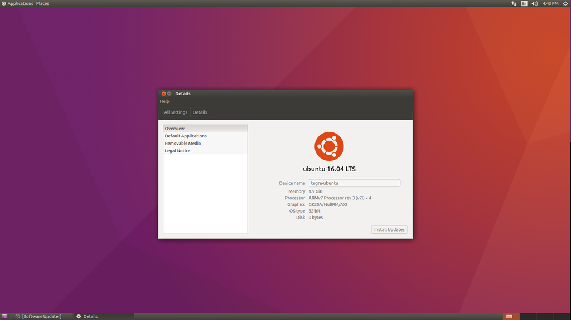Click the Details gear icon in taskbar
Screen dimensions: 571x320
[79, 316]
